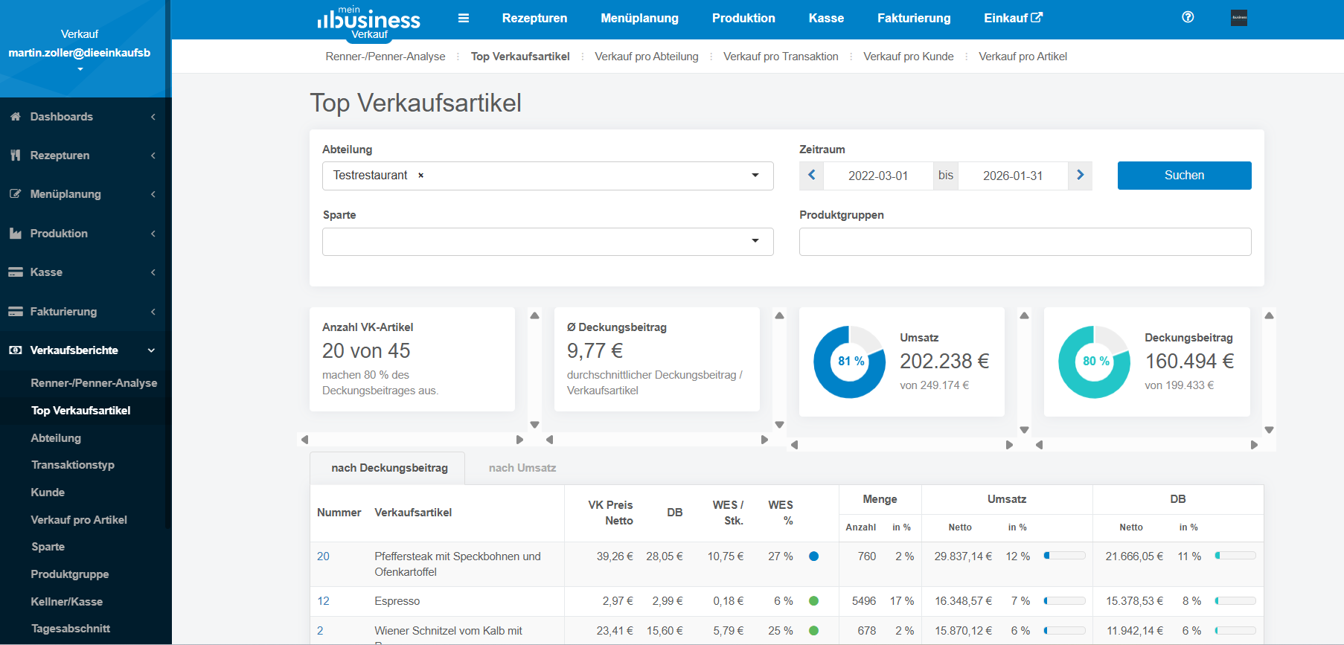Click the Produktion factory icon in sidebar
The width and height of the screenshot is (1344, 645).
point(15,234)
